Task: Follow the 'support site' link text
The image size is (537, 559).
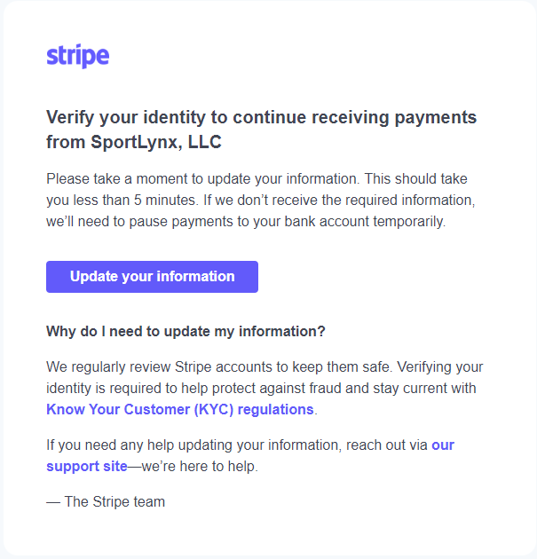Action: [x=87, y=467]
